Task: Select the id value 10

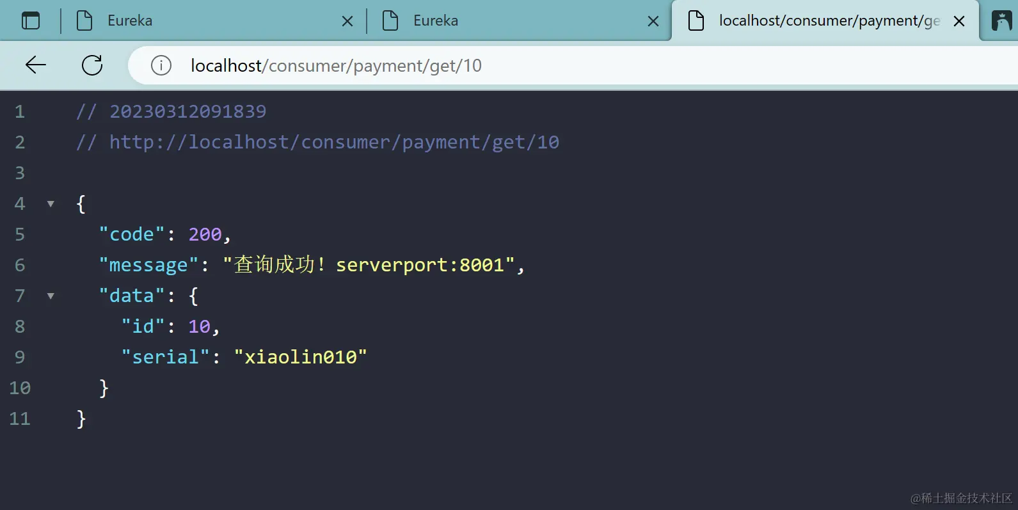Action: (x=199, y=326)
